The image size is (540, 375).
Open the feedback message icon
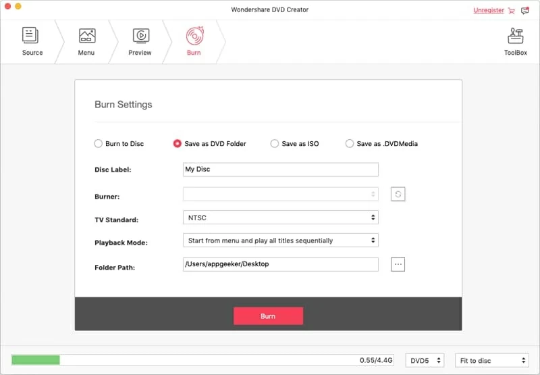click(525, 11)
